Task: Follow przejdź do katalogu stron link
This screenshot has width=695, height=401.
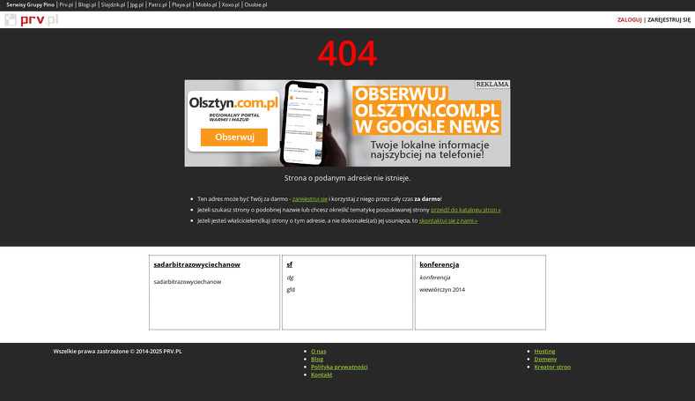Action: pos(466,210)
